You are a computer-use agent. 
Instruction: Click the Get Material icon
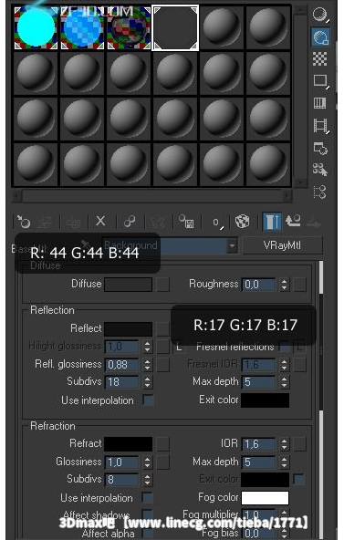click(x=24, y=222)
